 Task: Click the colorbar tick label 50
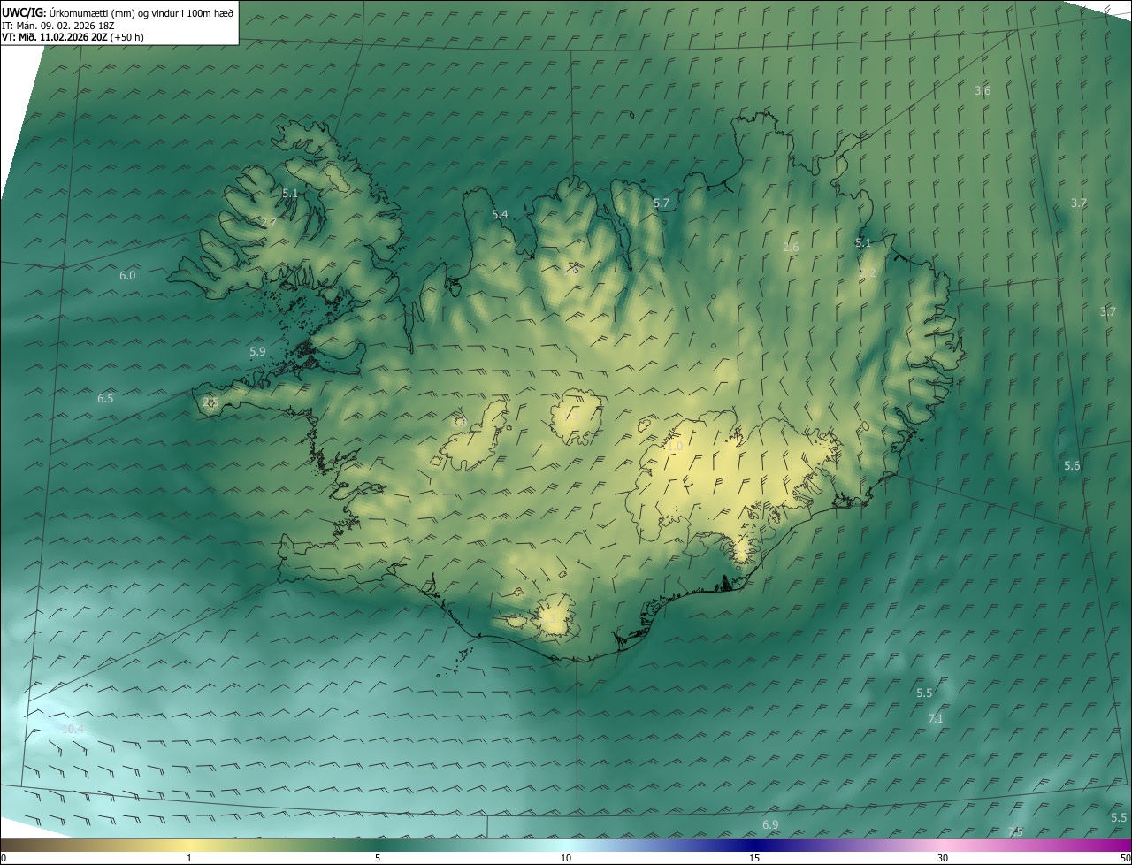[x=1124, y=858]
